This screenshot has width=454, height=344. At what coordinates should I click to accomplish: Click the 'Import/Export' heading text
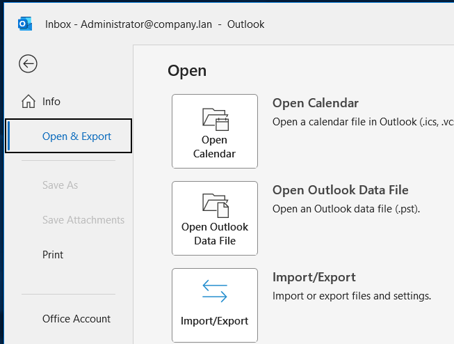[x=314, y=277]
